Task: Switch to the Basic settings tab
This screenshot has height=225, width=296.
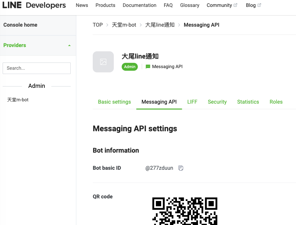Action: (114, 102)
